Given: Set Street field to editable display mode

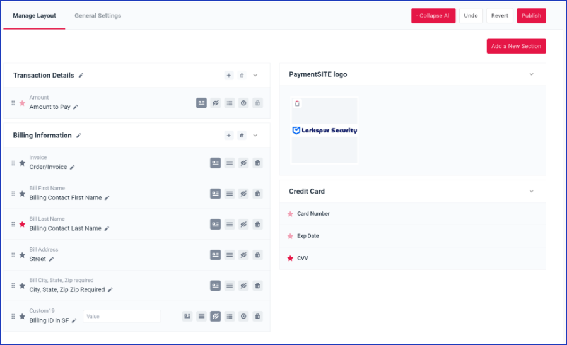Looking at the screenshot, I should 216,255.
